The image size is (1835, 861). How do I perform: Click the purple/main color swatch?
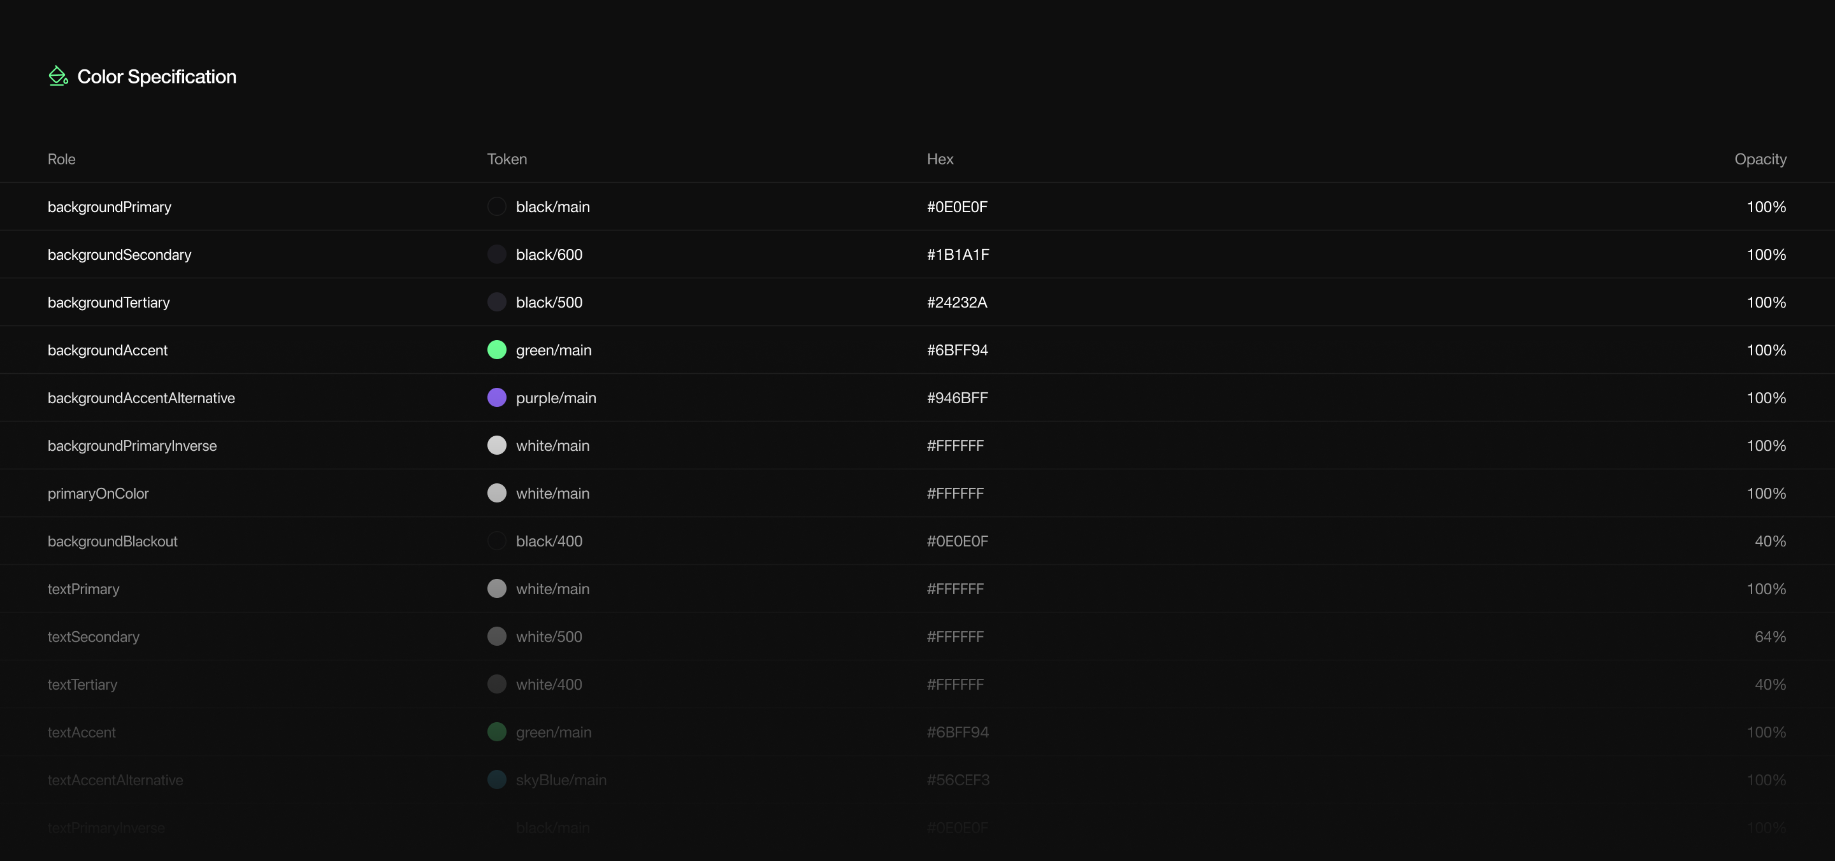pyautogui.click(x=496, y=397)
